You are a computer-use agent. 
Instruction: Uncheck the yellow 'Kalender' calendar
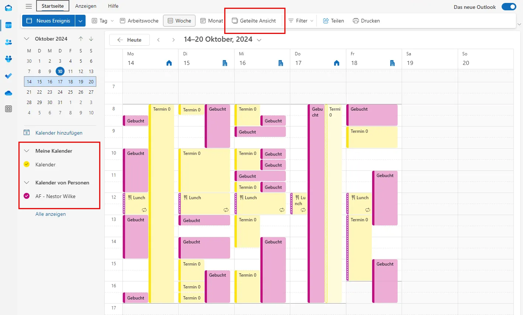(x=26, y=164)
